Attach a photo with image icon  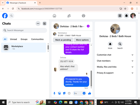[x=59, y=93]
